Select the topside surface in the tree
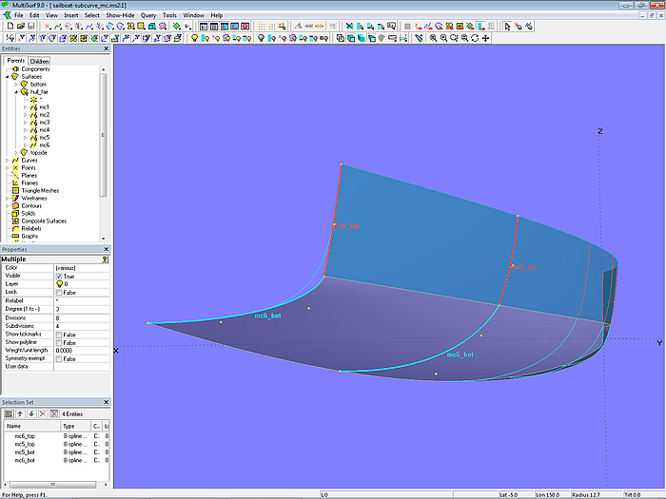This screenshot has width=666, height=499. (39, 152)
